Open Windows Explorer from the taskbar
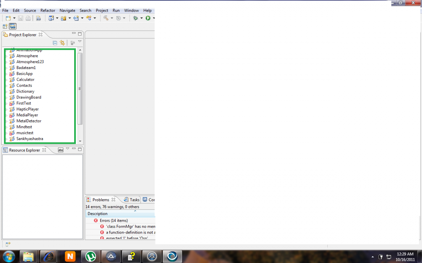 coord(28,257)
